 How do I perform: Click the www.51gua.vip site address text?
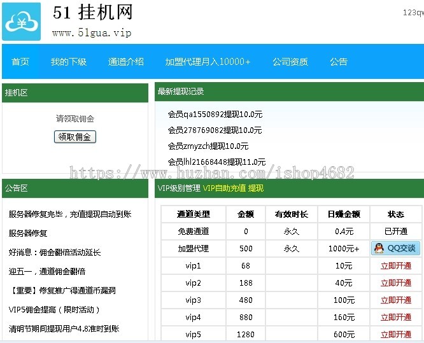click(x=92, y=33)
